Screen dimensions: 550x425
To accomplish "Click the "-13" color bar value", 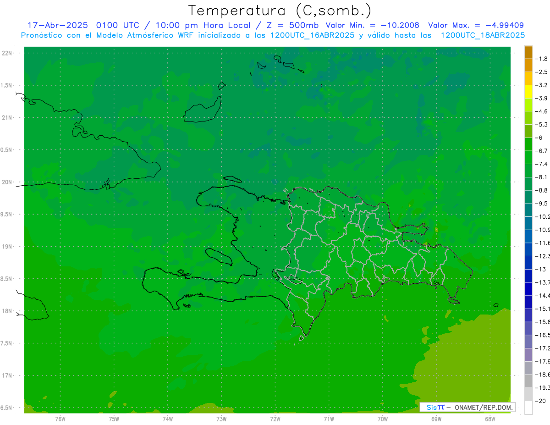I will (541, 269).
